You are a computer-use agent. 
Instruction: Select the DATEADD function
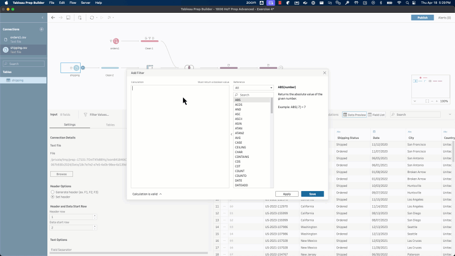point(252,185)
